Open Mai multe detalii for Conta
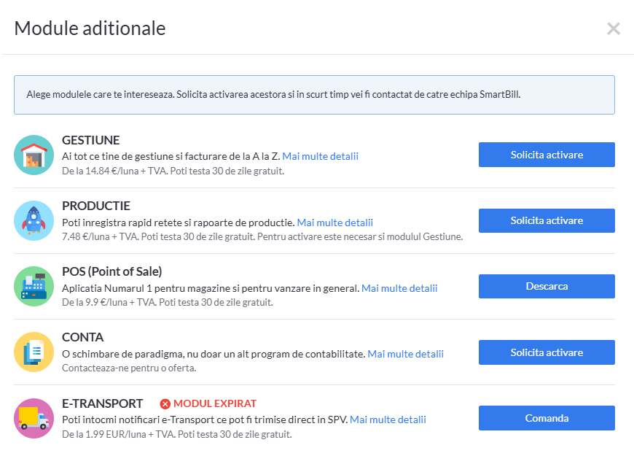 [x=405, y=354]
